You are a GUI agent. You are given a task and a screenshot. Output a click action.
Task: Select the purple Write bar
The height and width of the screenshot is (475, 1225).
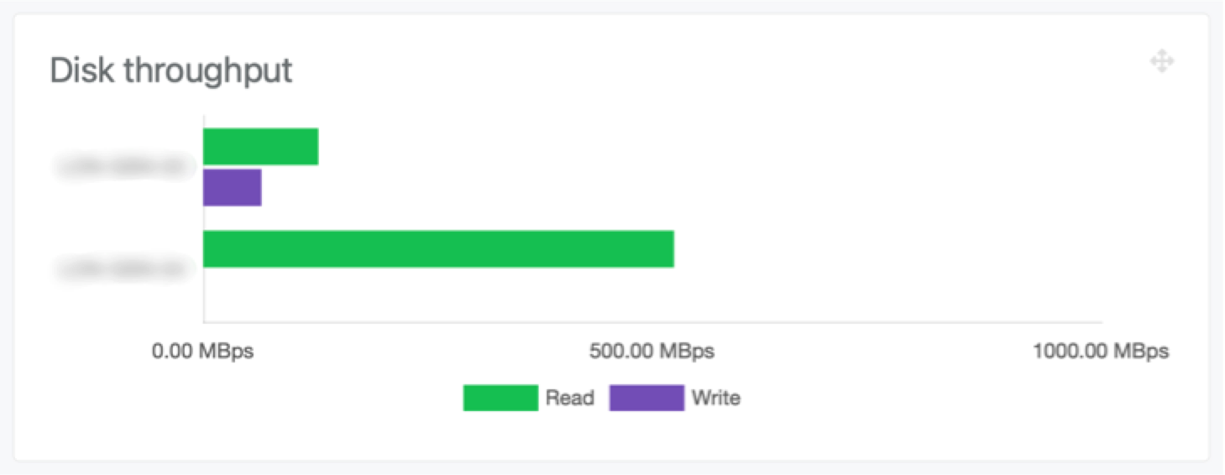233,187
